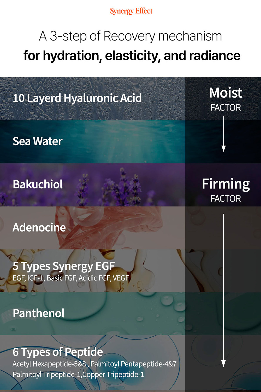Click the Palmitoyl Tripeptide-1, Copper Tripeptide-1 line

(78, 374)
